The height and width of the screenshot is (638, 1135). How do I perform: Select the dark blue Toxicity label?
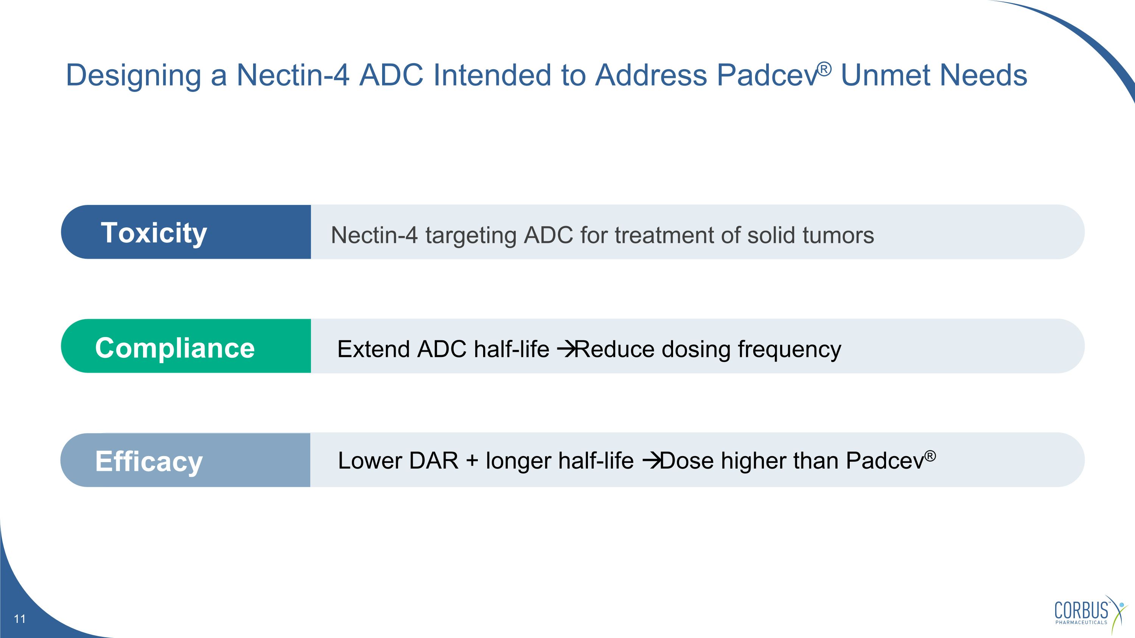click(x=185, y=232)
